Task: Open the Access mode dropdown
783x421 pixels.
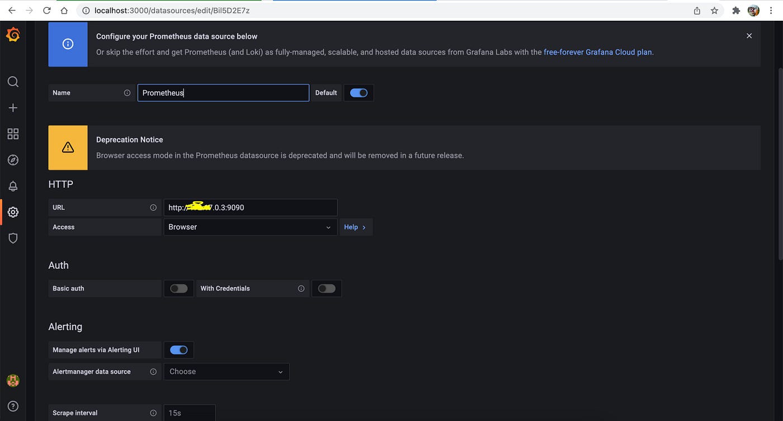Action: click(x=250, y=227)
